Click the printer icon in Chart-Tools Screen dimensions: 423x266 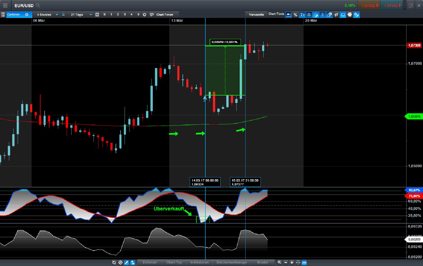point(349,15)
